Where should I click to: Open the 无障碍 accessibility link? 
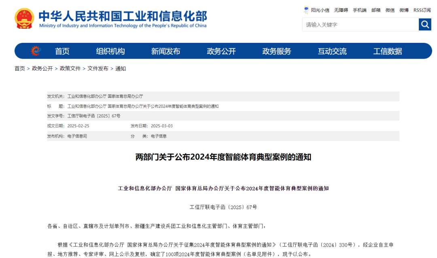(x=341, y=10)
